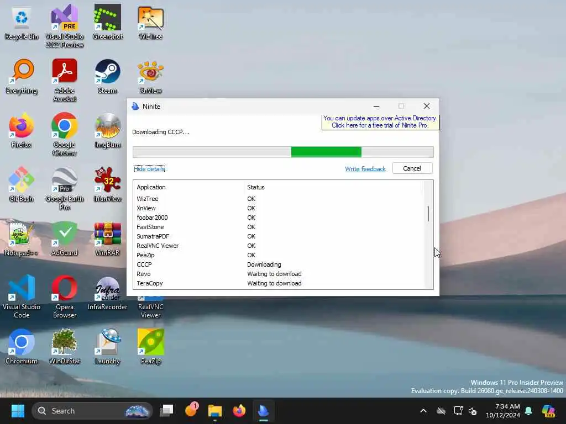Select the WizTree row in the list
566x424 pixels.
click(x=278, y=199)
